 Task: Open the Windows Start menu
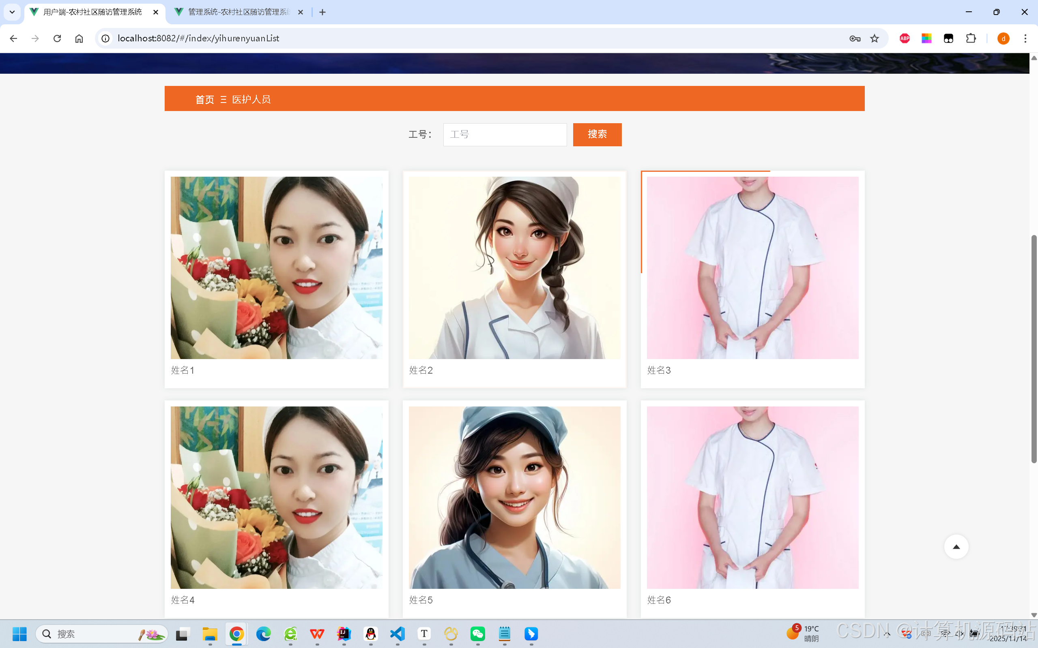[19, 634]
